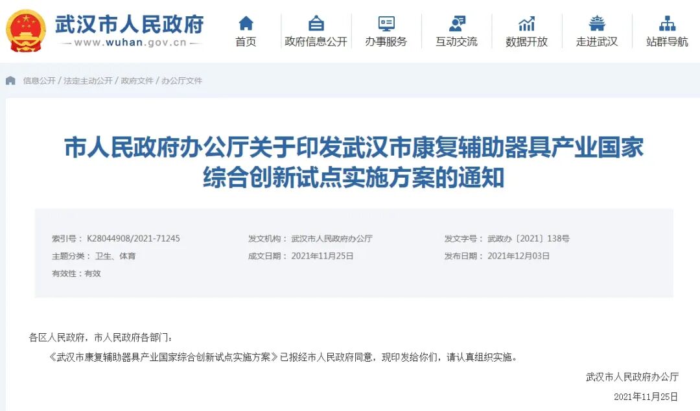
Task: Click the breadcrumb home icon
Action: pos(9,80)
